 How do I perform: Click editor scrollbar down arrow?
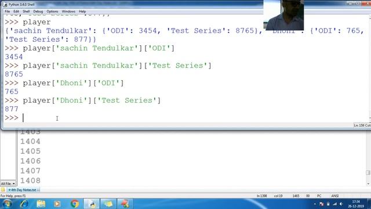pyautogui.click(x=368, y=184)
